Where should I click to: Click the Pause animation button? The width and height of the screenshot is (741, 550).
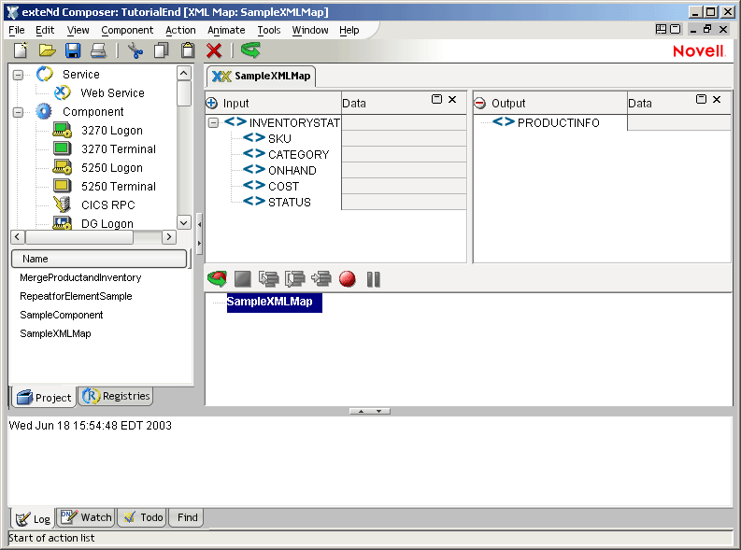pos(374,279)
